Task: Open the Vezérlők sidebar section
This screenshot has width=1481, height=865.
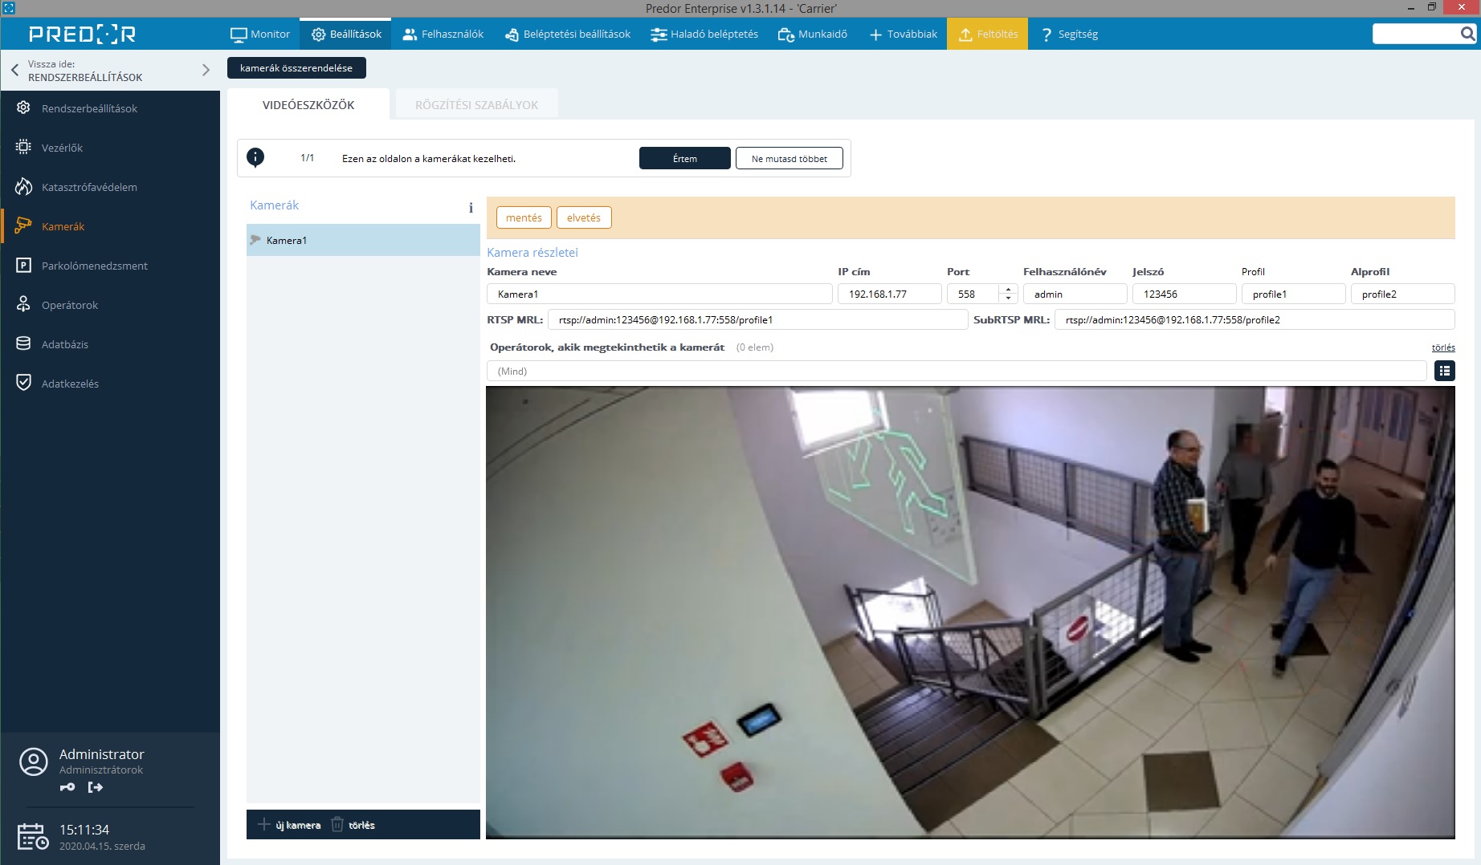Action: click(x=62, y=148)
